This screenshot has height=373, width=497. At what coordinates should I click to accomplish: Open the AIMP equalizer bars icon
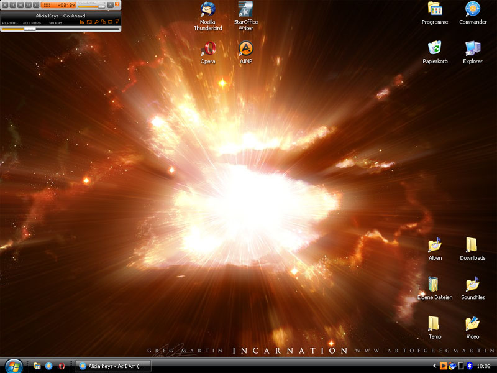tap(82, 22)
